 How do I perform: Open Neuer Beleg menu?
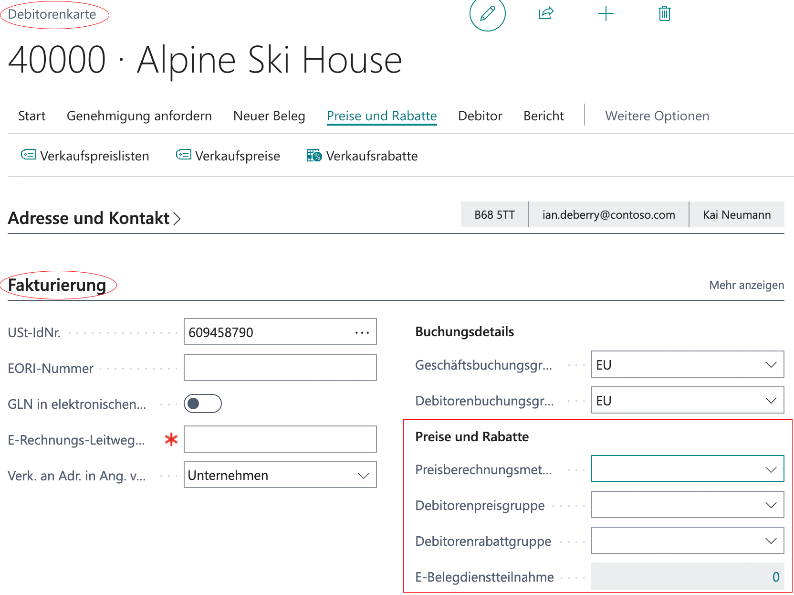269,116
